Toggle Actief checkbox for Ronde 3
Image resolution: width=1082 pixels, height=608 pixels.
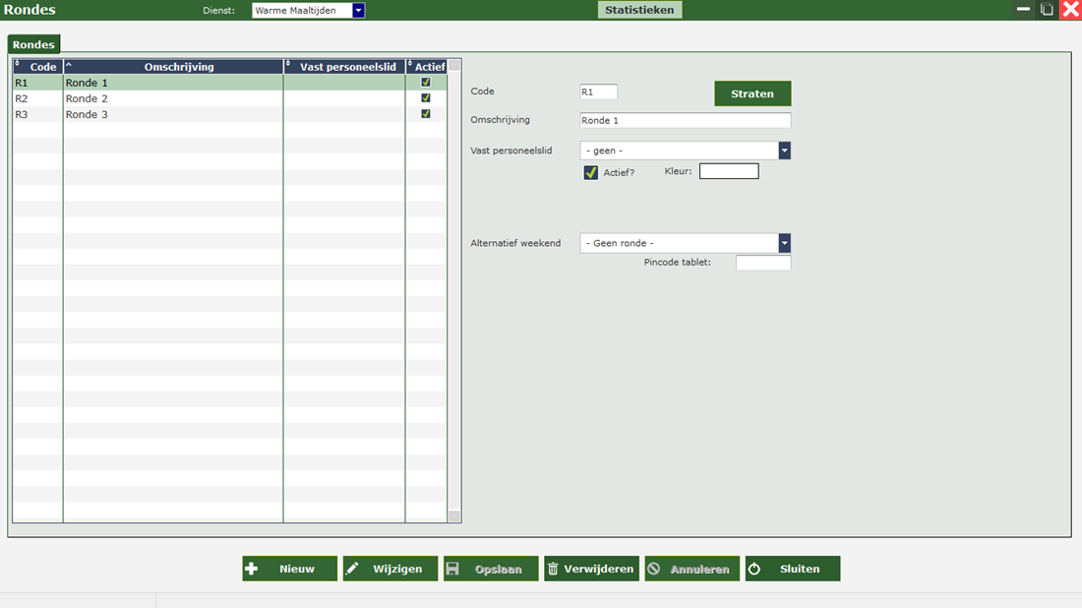(x=426, y=114)
